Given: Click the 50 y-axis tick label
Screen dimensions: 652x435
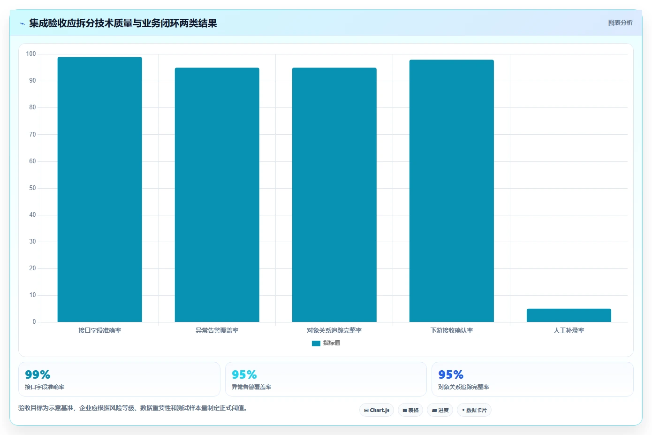Looking at the screenshot, I should [x=32, y=188].
